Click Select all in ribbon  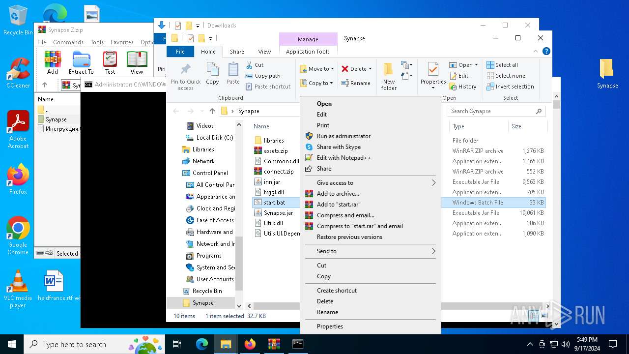click(x=502, y=65)
